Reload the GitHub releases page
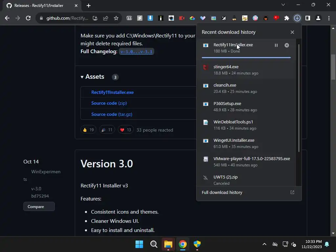 click(28, 18)
